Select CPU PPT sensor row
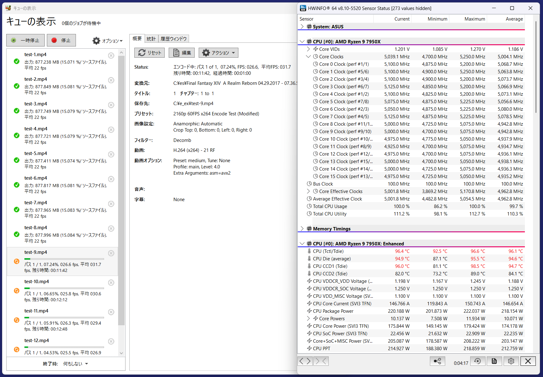543x377 pixels. point(411,348)
